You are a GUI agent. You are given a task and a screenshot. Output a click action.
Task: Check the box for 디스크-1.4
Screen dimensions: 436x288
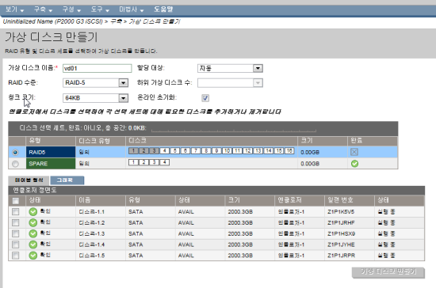tap(16, 244)
